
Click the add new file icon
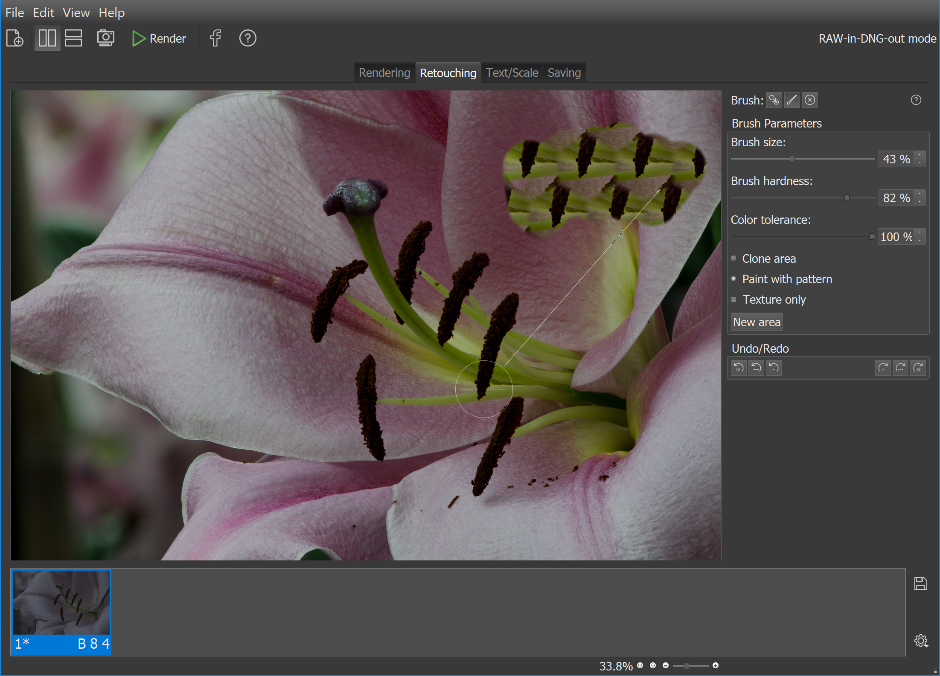pos(15,38)
